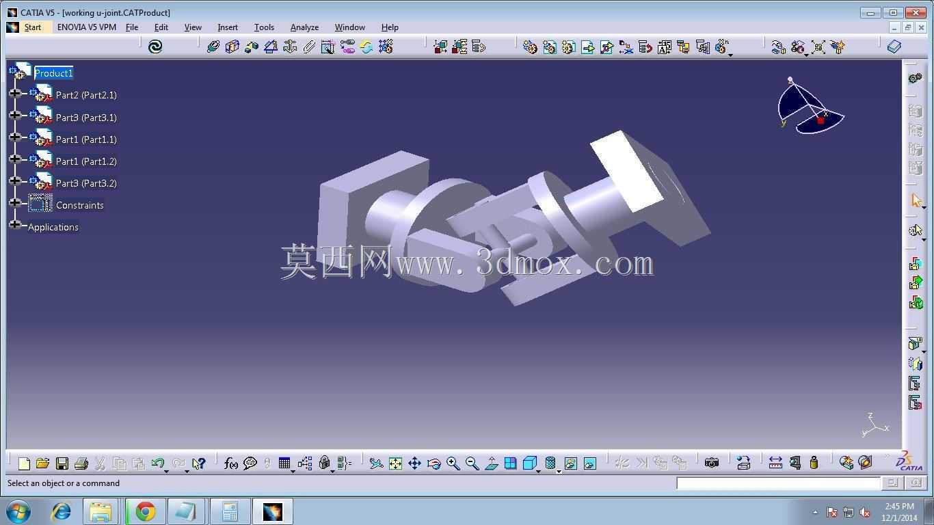Open Google Chrome from the taskbar
The image size is (934, 525).
click(x=146, y=511)
